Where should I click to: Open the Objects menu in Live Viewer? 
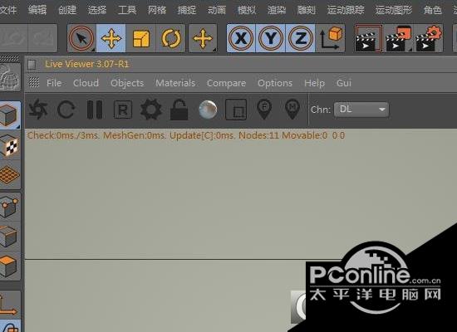pos(127,83)
